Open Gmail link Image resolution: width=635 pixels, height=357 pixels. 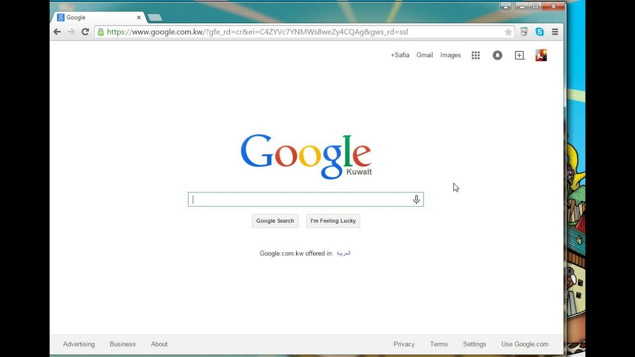[x=425, y=55]
